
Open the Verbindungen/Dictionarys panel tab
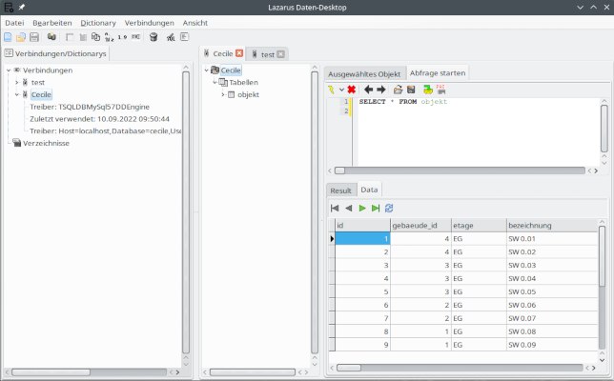click(x=55, y=53)
